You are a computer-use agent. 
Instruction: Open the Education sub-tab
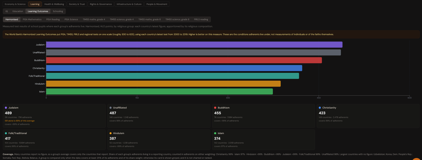point(18,11)
